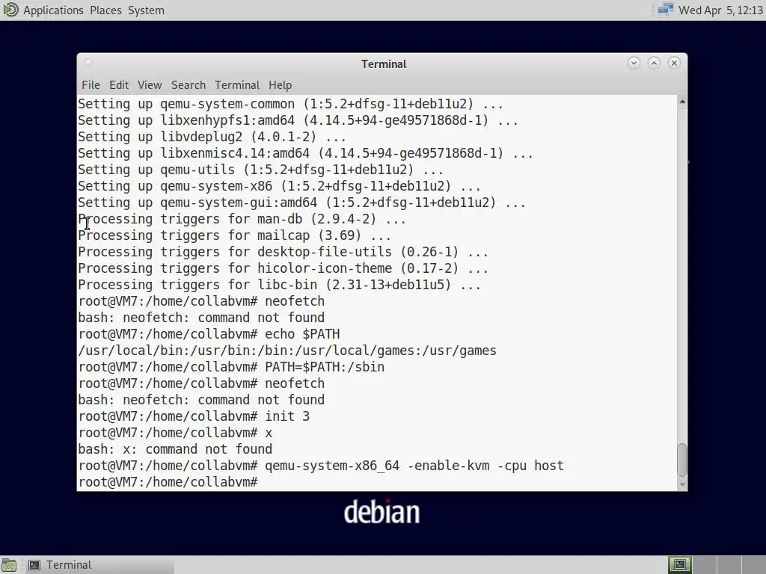Open the Terminal menu in menubar

237,85
